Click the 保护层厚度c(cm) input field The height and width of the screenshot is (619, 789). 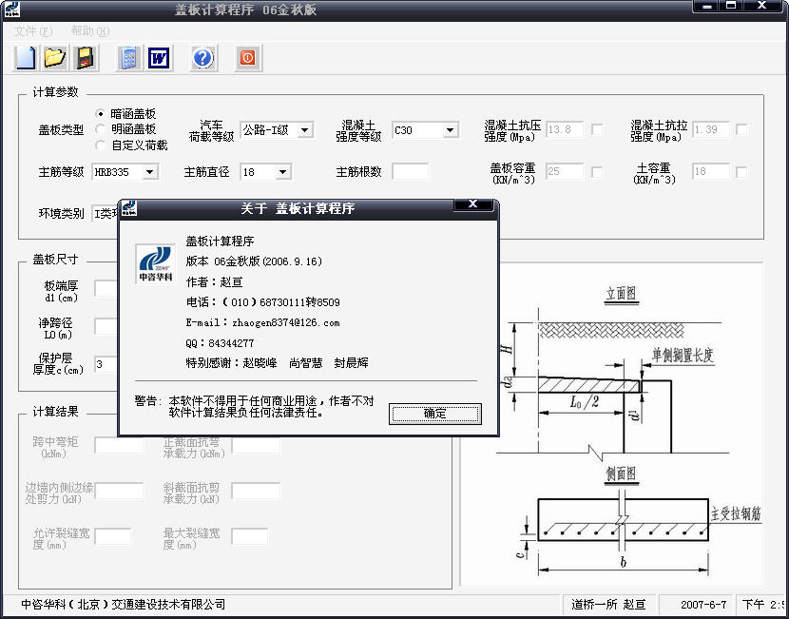tap(106, 364)
